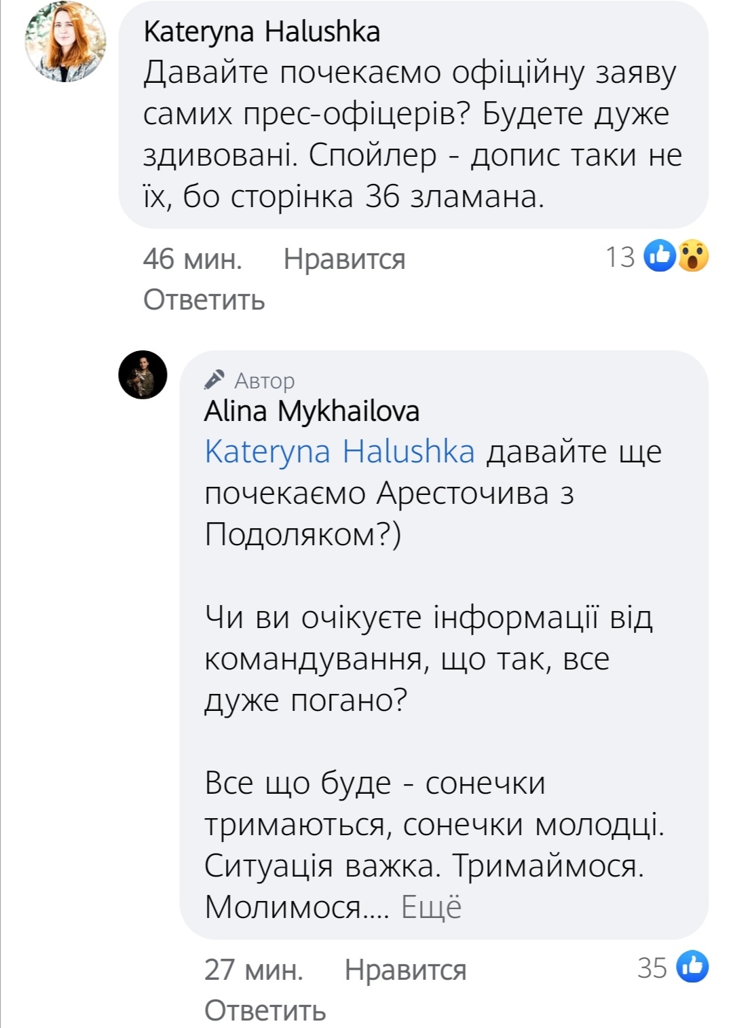This screenshot has width=733, height=1028.
Task: Click the pencil author badge icon
Action: [x=214, y=380]
